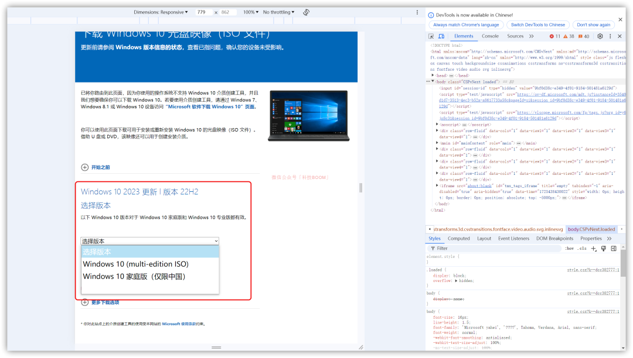Click the orange issues count icon
The image size is (633, 358).
point(580,36)
